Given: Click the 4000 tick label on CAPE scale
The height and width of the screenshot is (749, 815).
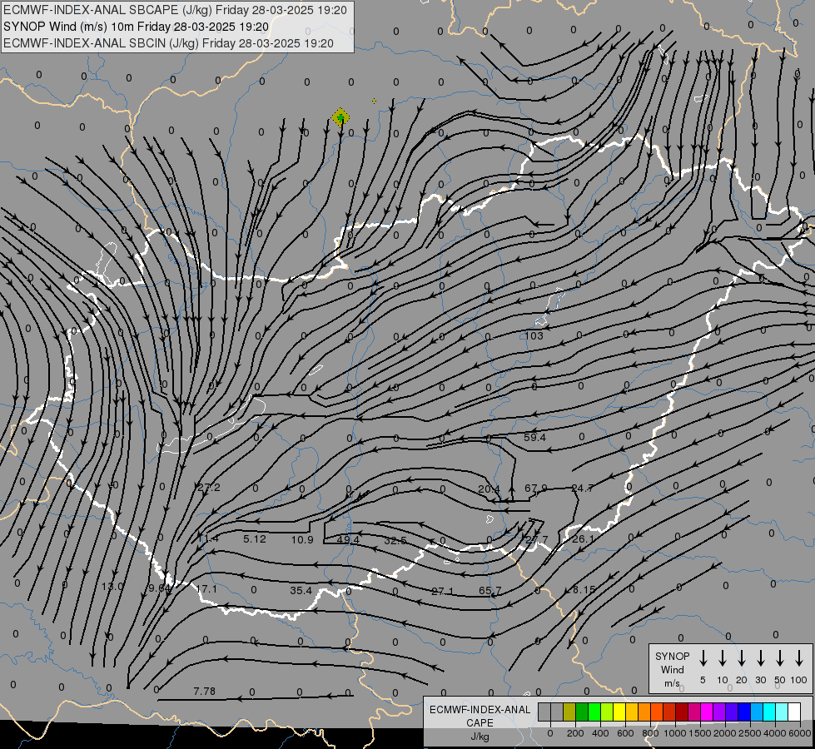Looking at the screenshot, I should pos(775,733).
